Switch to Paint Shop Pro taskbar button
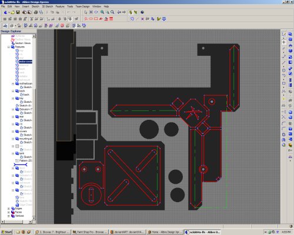 (x=90, y=232)
